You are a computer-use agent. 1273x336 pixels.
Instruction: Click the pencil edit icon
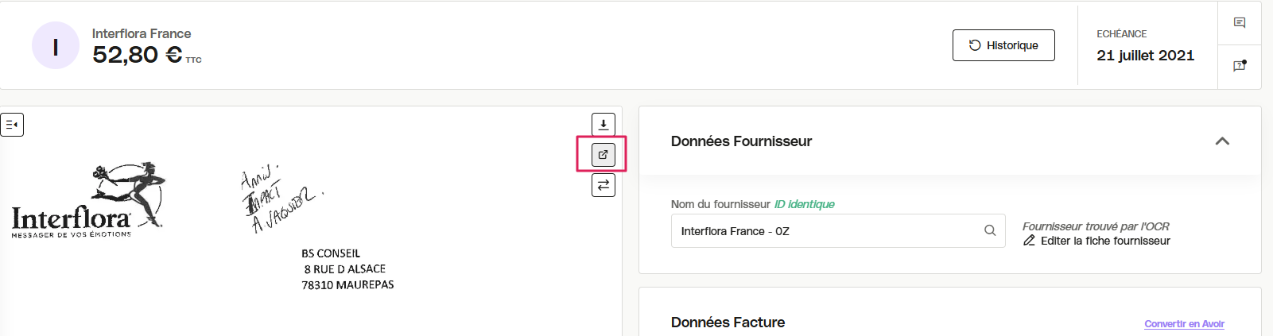(1029, 241)
